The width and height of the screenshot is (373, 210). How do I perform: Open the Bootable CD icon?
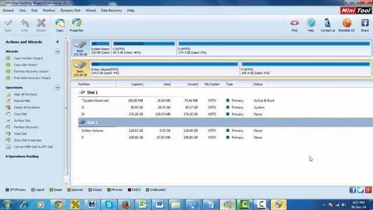tap(347, 25)
